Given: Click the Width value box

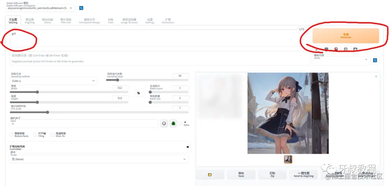Looking at the screenshot, I should 121,88.
